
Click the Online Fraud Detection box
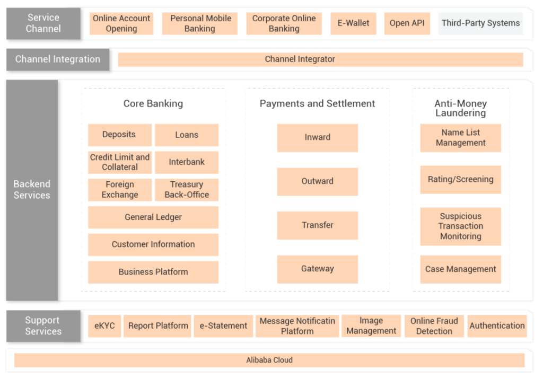(434, 326)
